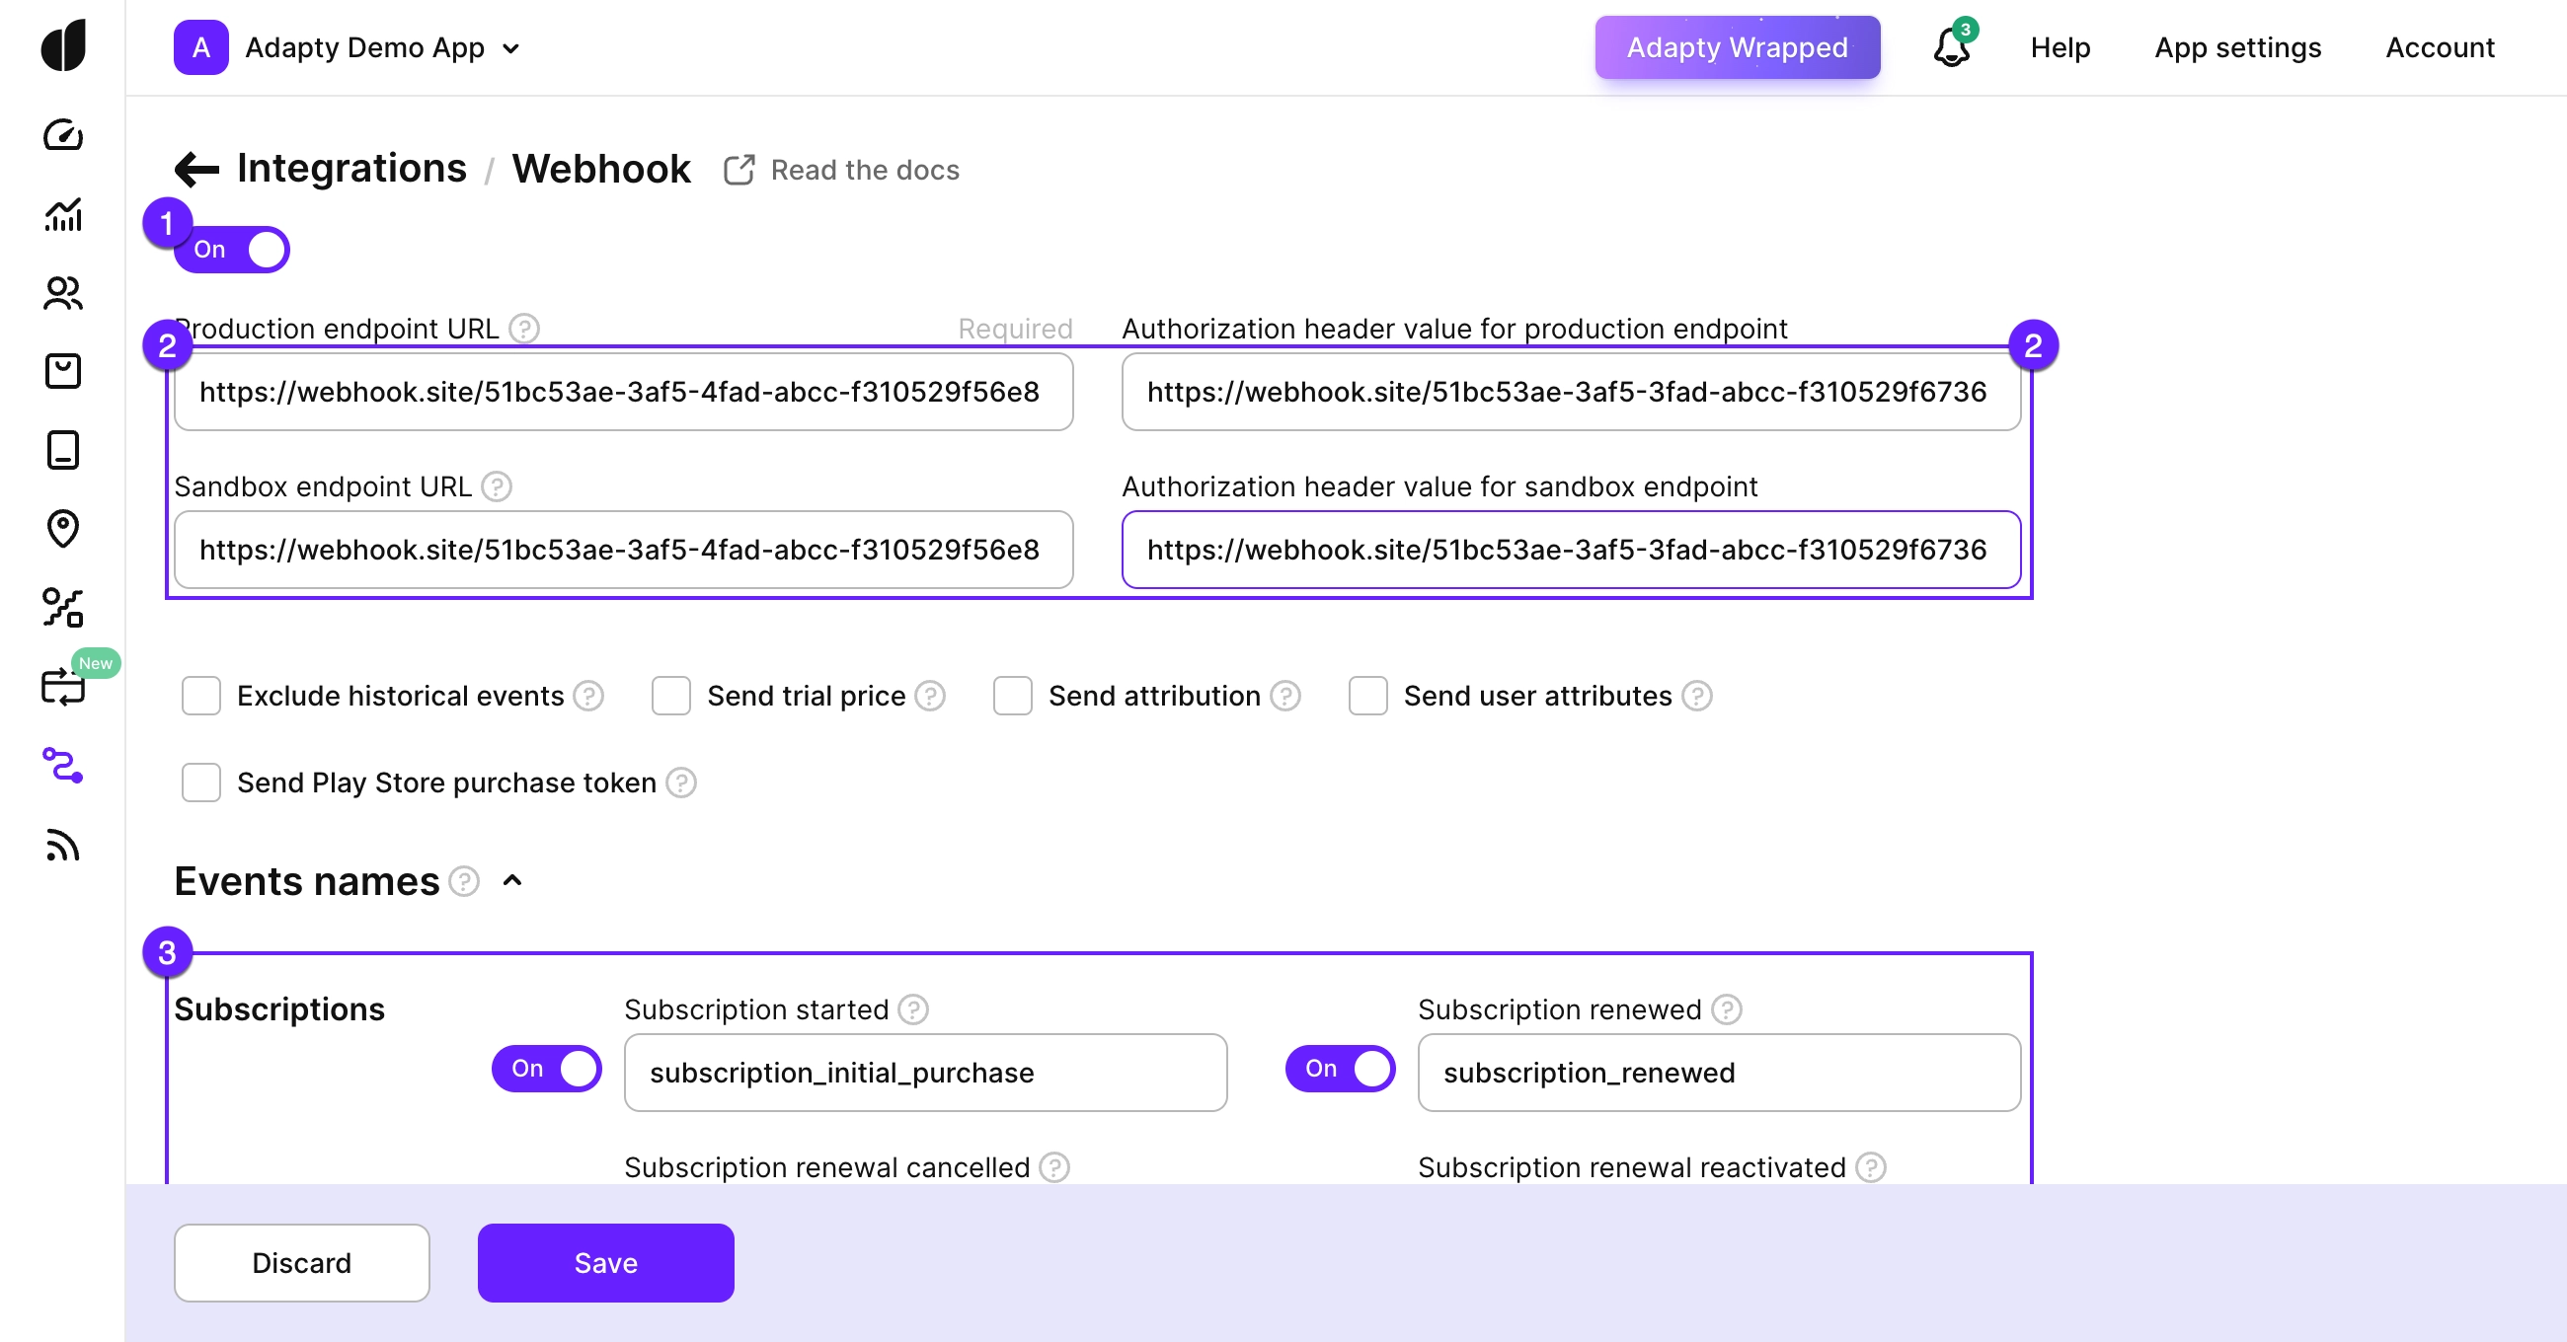
Task: Open the Event feed via signal icon
Action: click(63, 846)
